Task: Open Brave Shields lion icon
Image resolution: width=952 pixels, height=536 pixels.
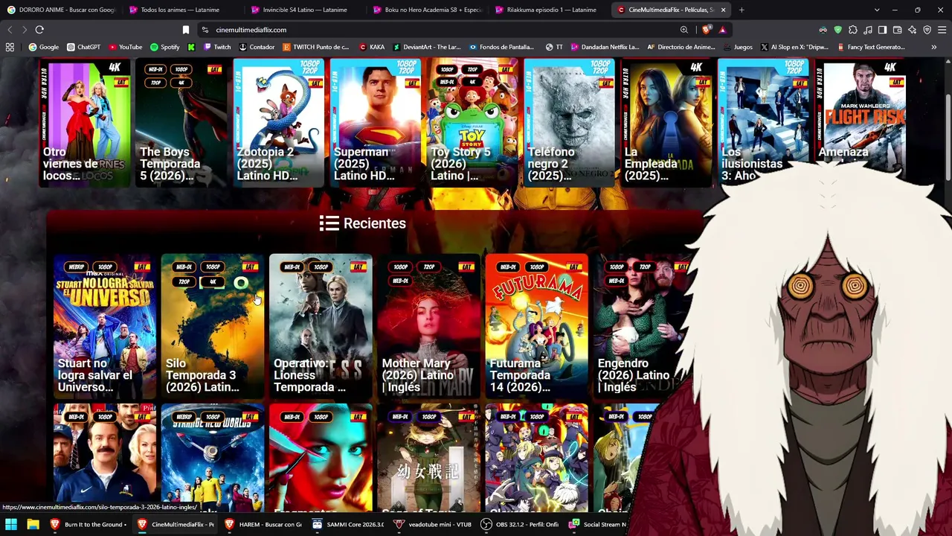Action: point(706,30)
